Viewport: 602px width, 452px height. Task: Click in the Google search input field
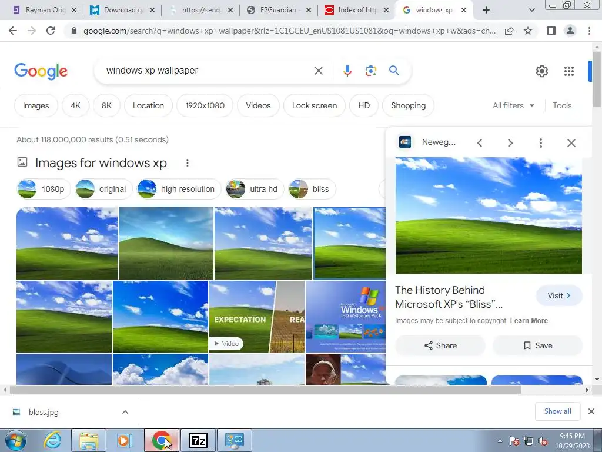click(x=208, y=71)
